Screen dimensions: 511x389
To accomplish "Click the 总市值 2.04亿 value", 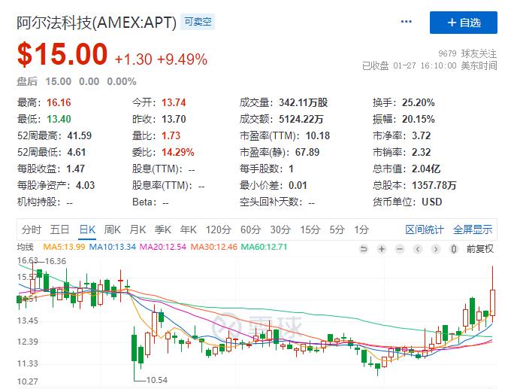I will pos(426,169).
